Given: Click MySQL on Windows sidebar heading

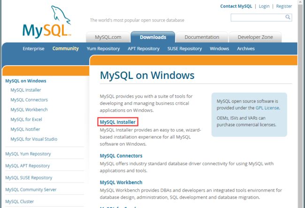Looking at the screenshot, I should [26, 81].
